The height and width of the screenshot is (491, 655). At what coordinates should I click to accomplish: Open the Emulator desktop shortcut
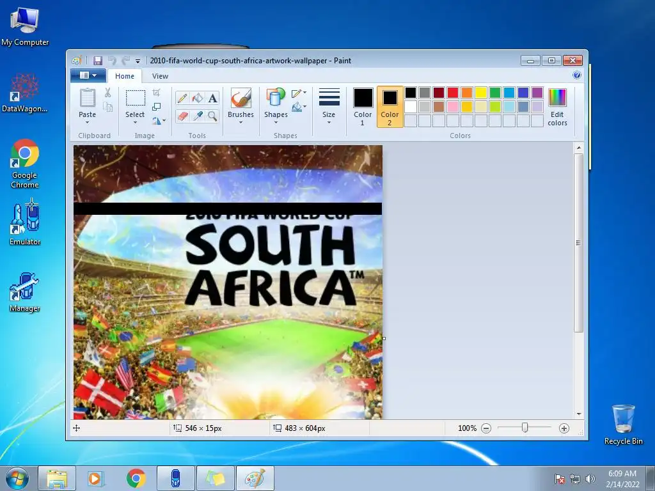25,223
